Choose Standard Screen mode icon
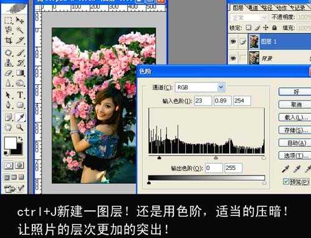The width and height of the screenshot is (311, 238). (7, 177)
